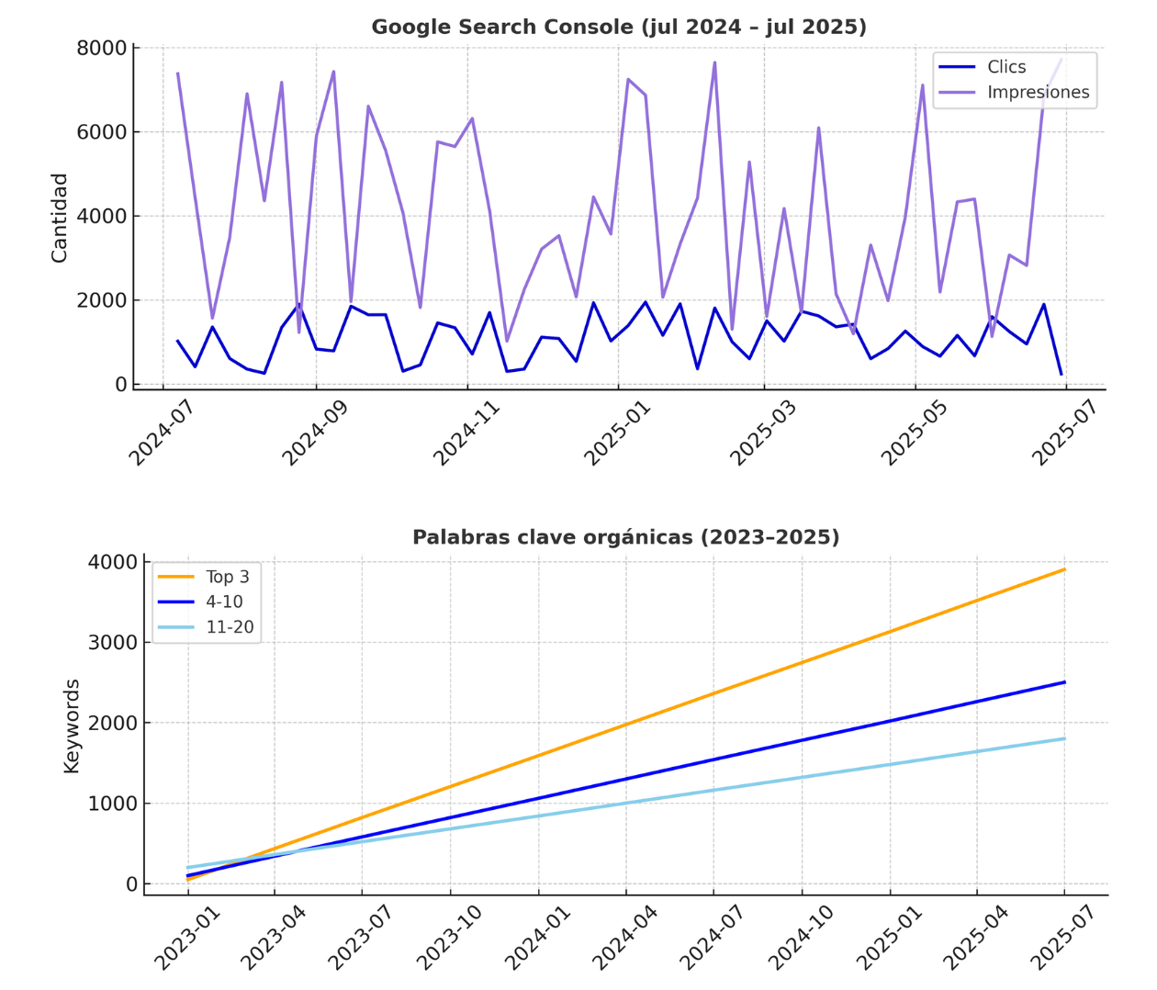The image size is (1157, 990).
Task: Click the Clics legend label
Action: (x=1006, y=67)
